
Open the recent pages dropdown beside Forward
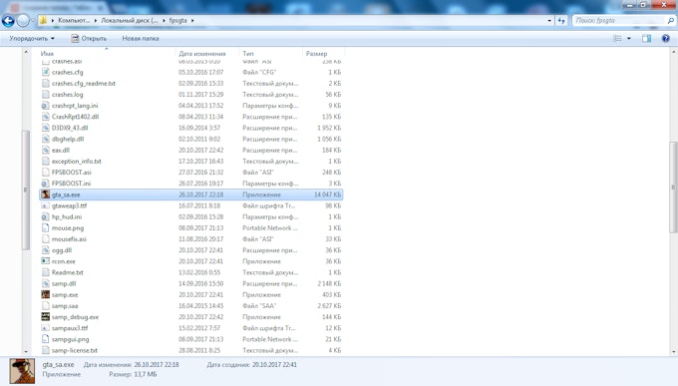click(x=33, y=20)
